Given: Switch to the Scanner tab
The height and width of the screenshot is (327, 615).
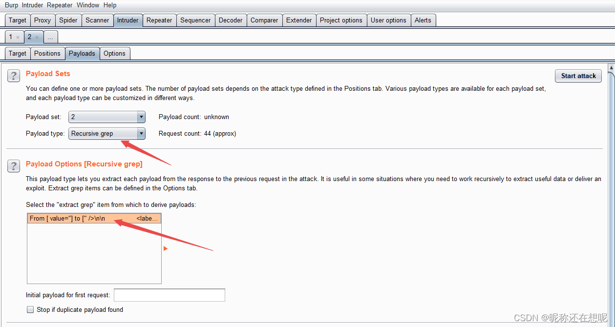Looking at the screenshot, I should pos(97,20).
